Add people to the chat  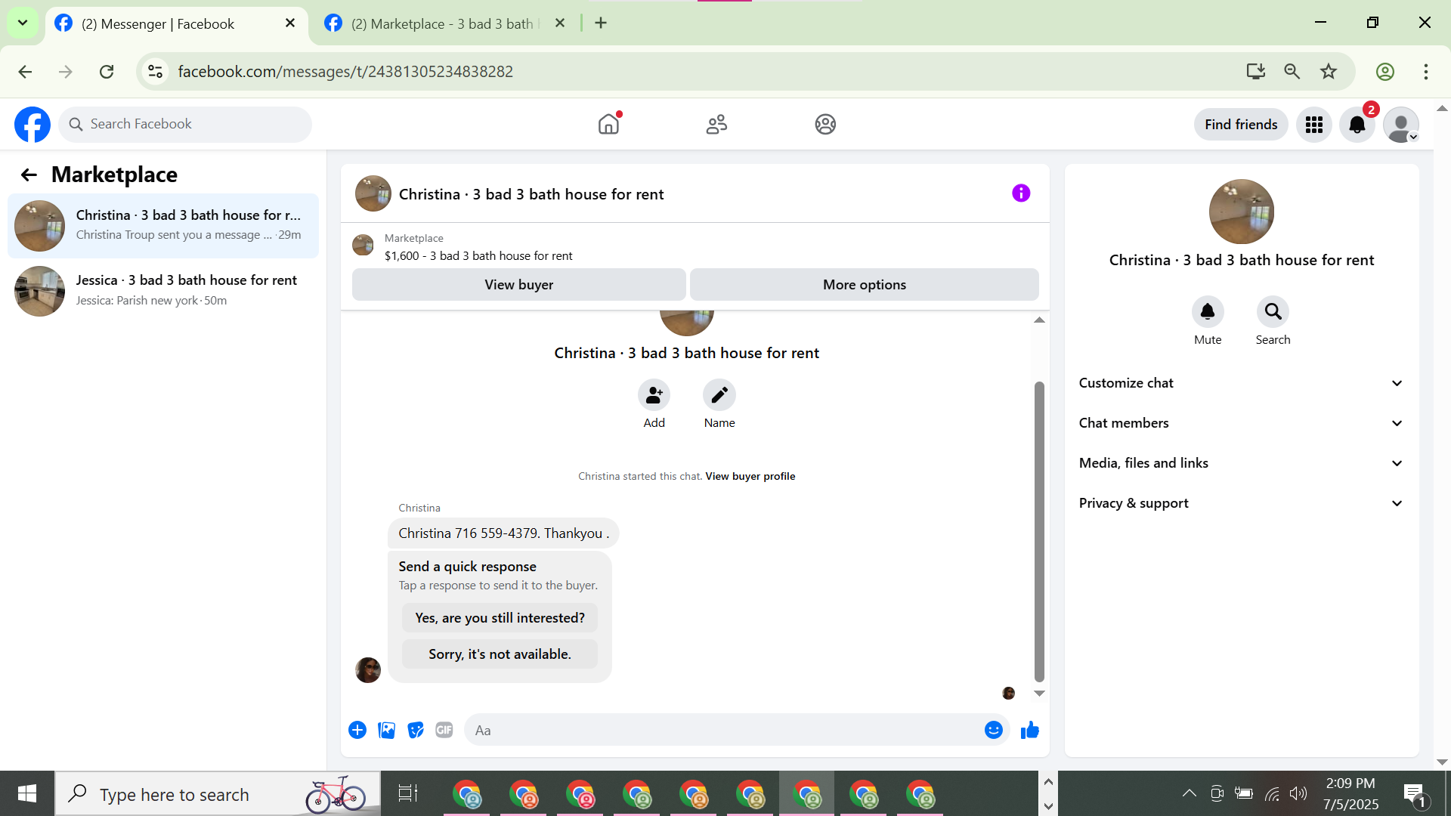coord(654,395)
